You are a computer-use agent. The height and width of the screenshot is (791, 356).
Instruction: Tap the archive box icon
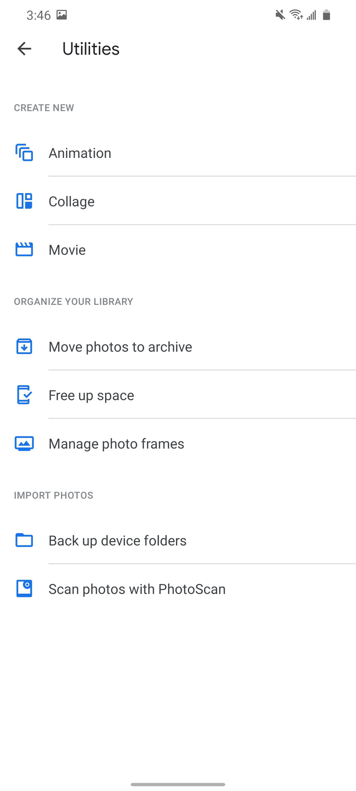[x=24, y=346]
